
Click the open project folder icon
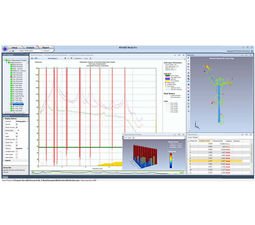coord(10,51)
